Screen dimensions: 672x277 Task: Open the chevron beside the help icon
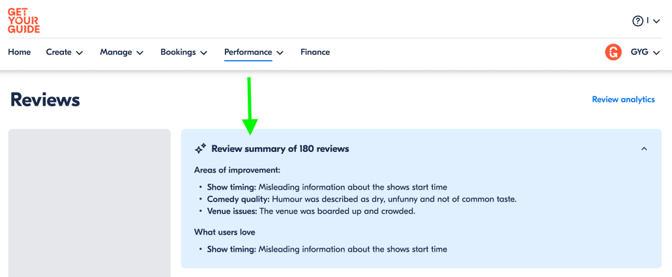pyautogui.click(x=656, y=22)
